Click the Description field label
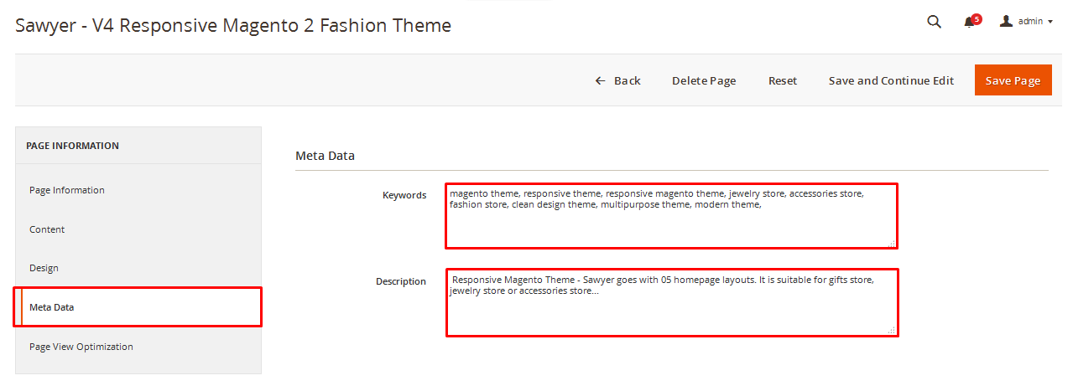This screenshot has width=1073, height=391. coord(400,281)
